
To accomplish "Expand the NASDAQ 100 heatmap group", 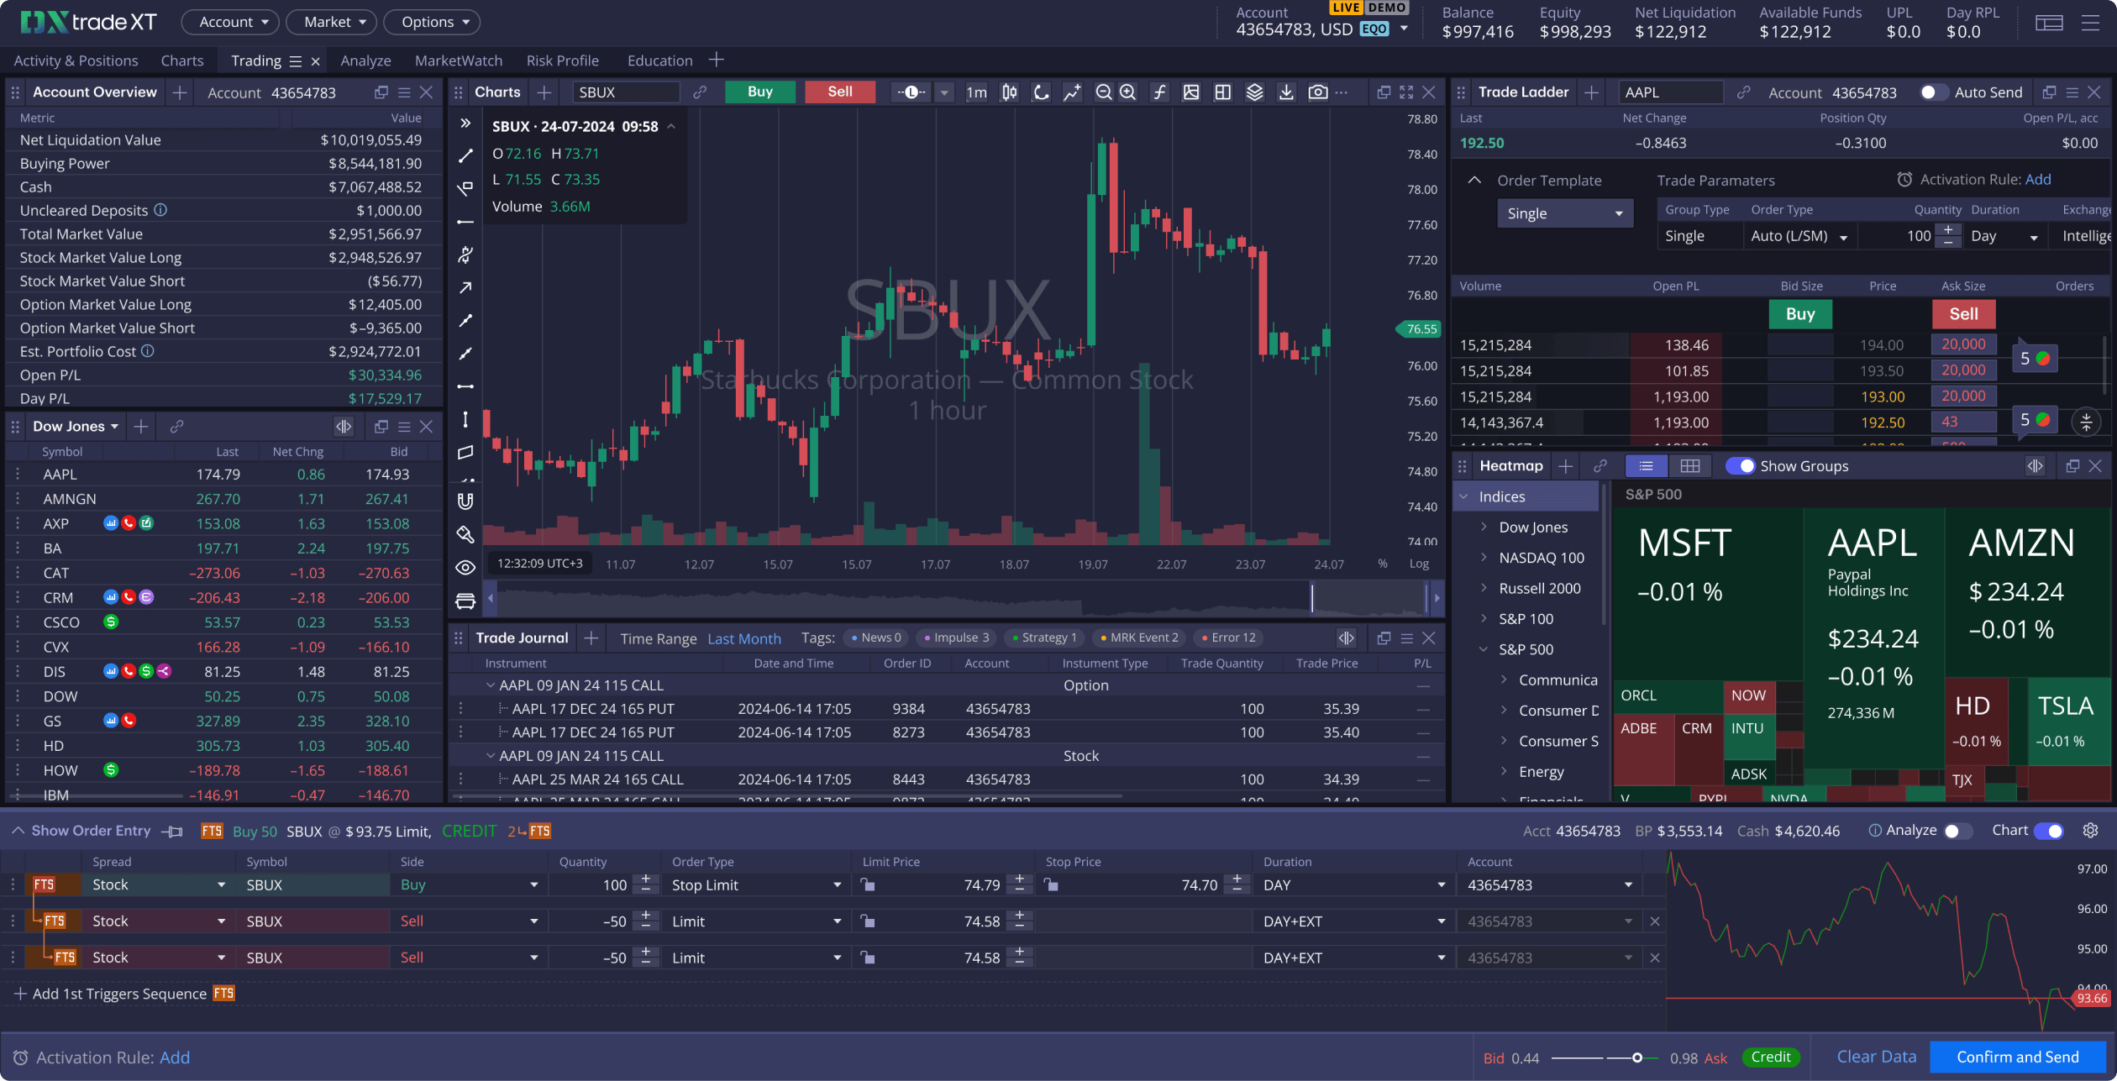I will tap(1484, 557).
